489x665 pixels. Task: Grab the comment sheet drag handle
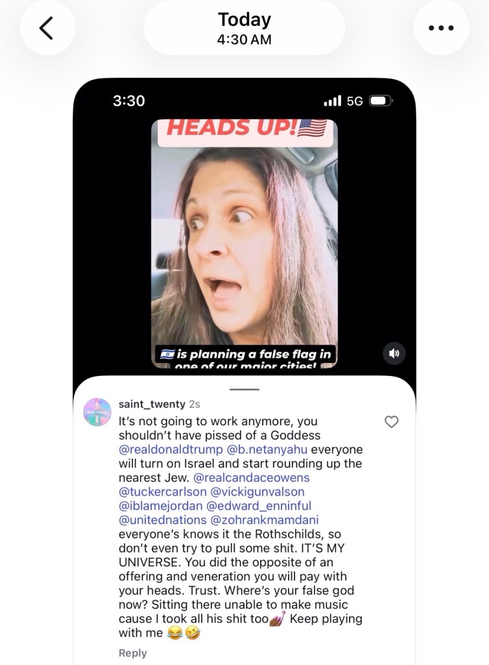244,389
